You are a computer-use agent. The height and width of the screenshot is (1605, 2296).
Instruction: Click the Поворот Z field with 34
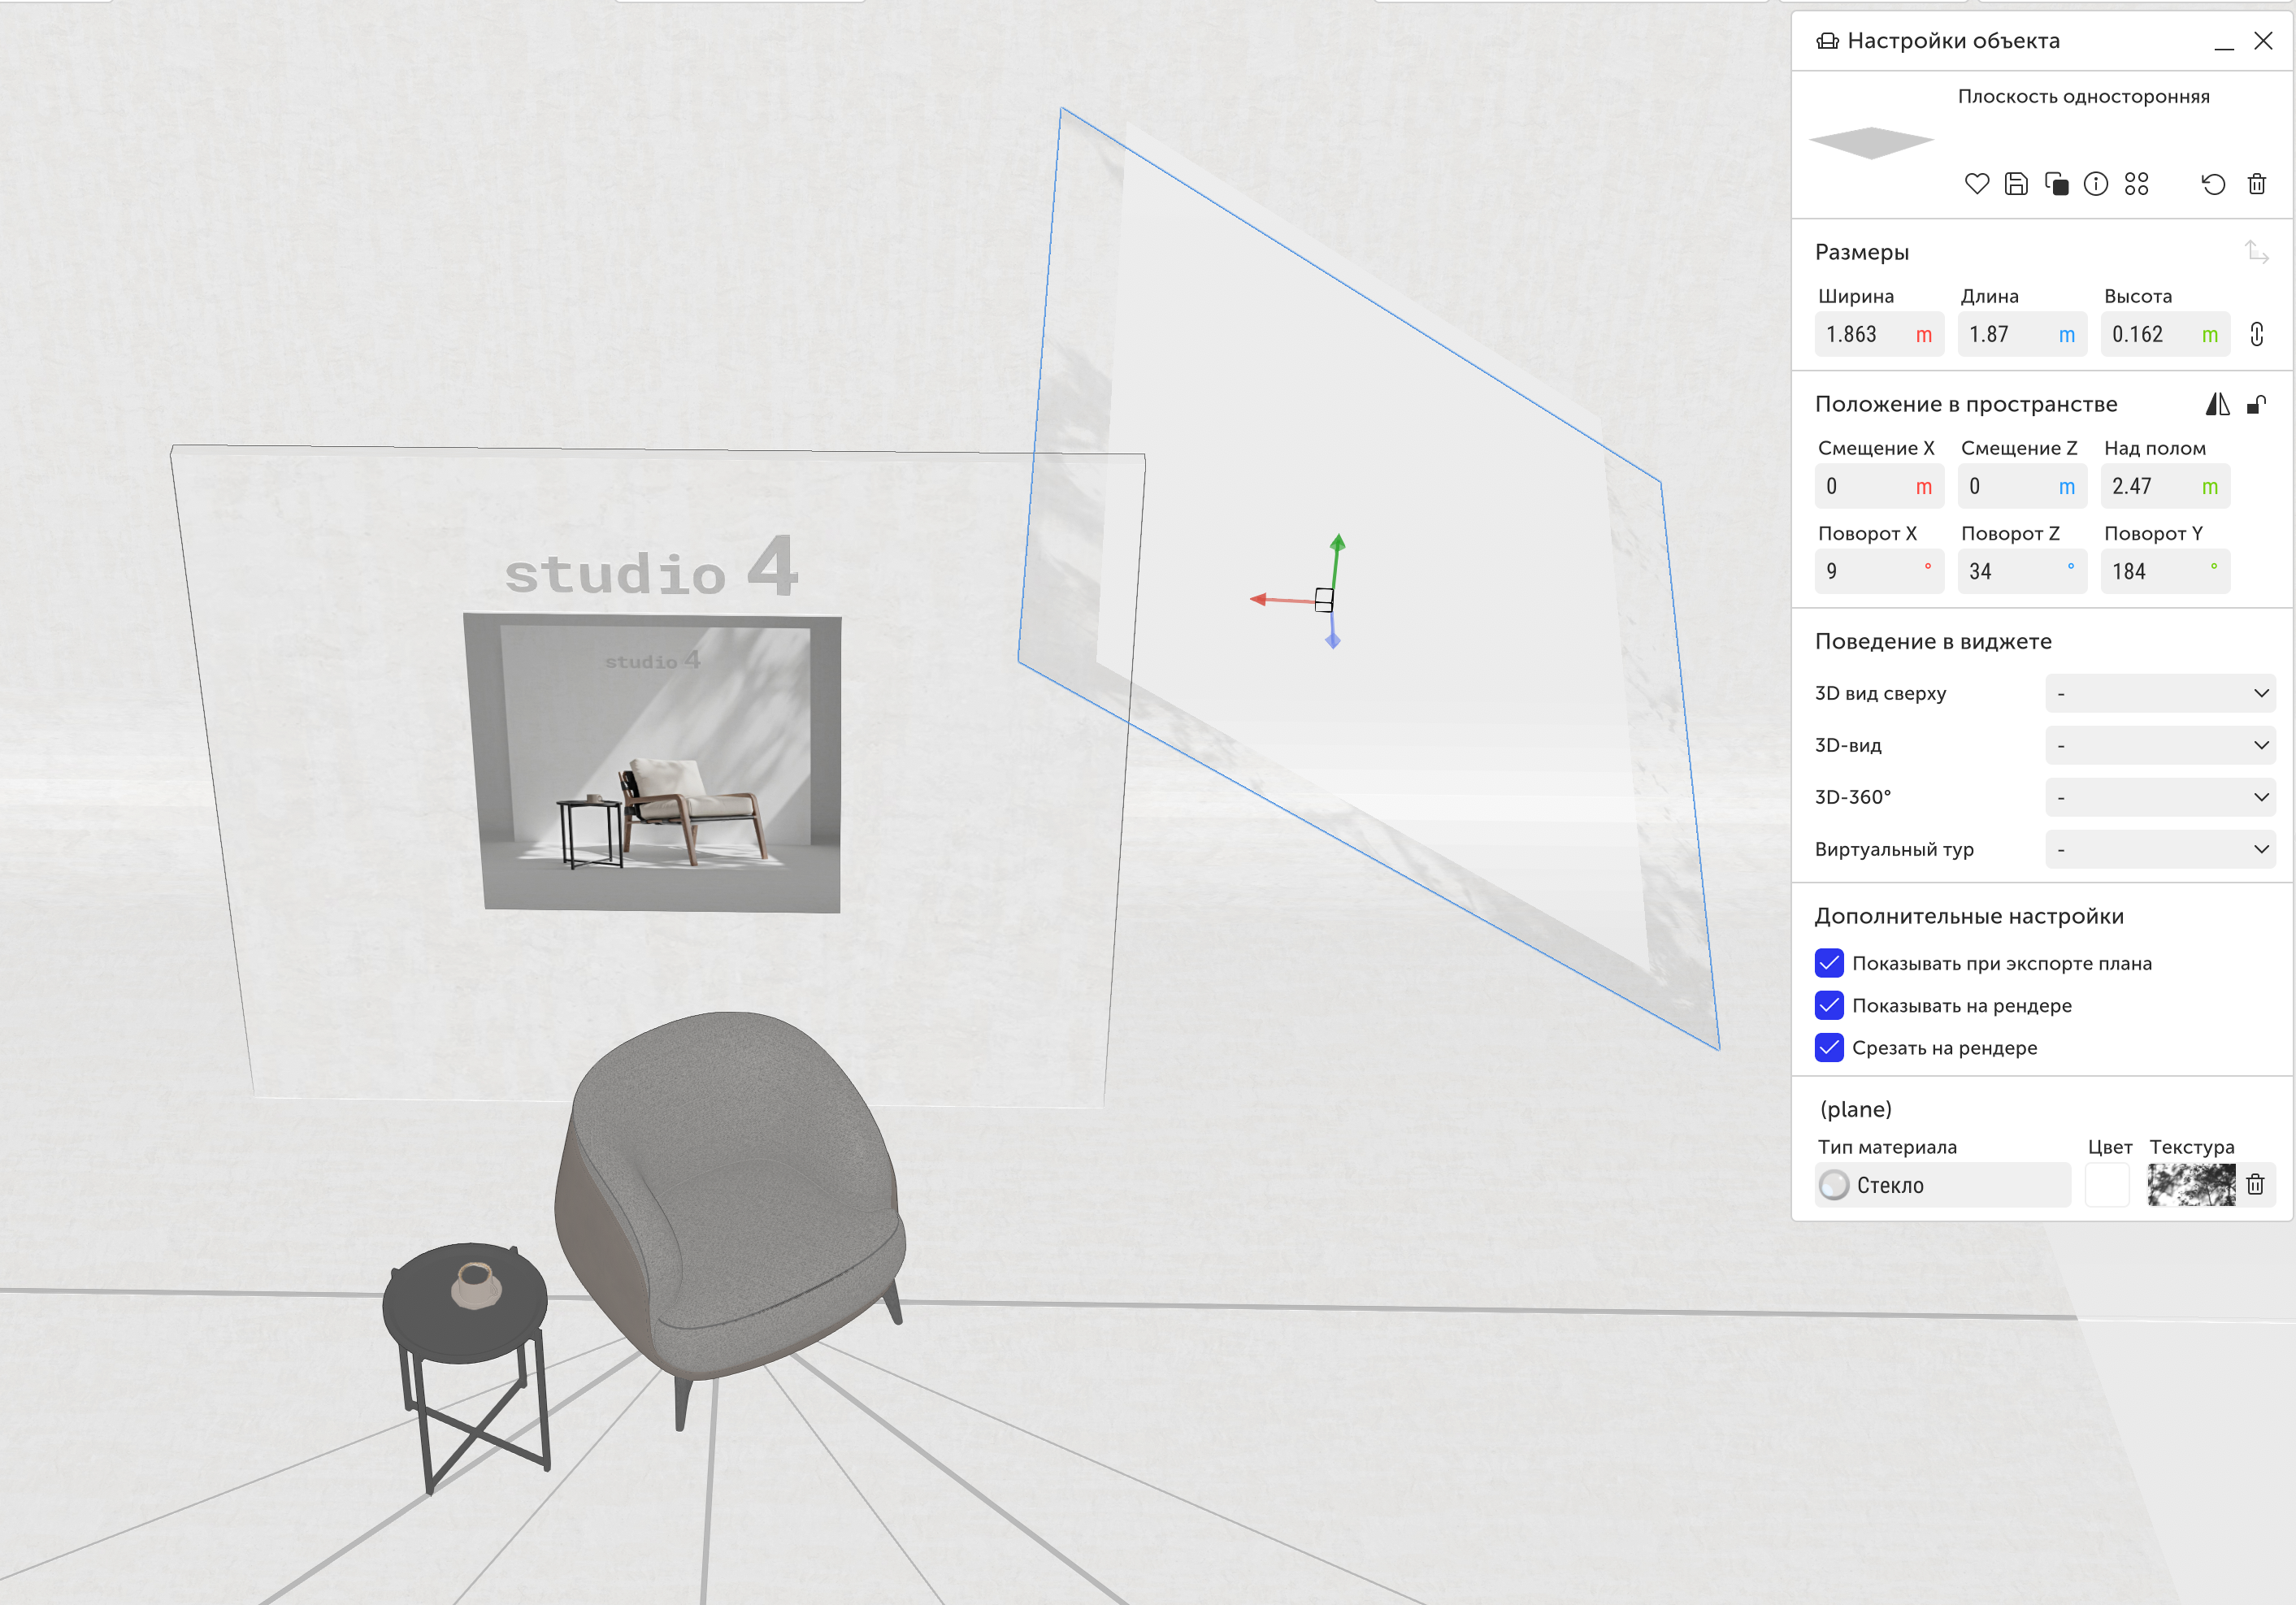[2022, 571]
